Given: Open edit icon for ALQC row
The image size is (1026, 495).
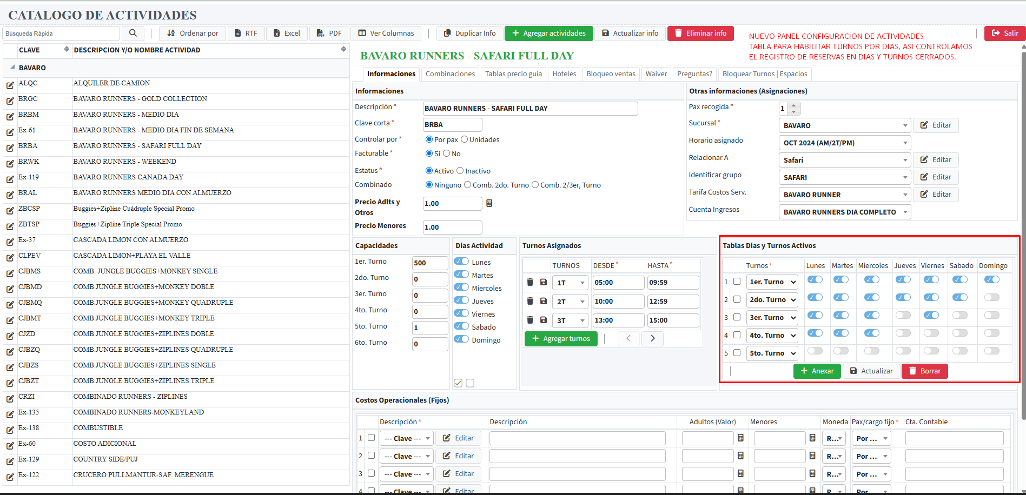Looking at the screenshot, I should tap(10, 85).
